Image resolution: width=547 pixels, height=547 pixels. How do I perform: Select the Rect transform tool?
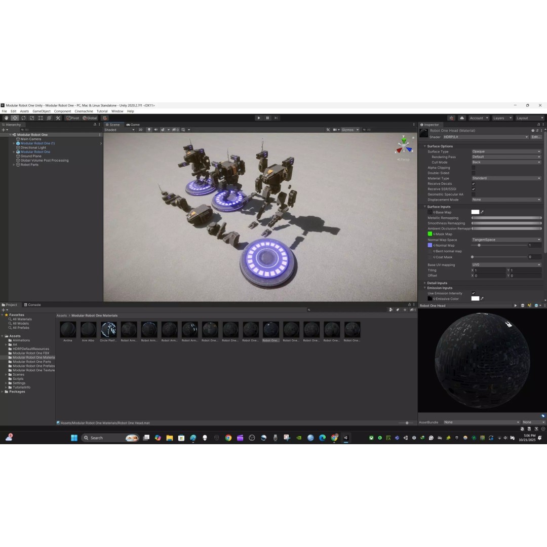click(41, 118)
